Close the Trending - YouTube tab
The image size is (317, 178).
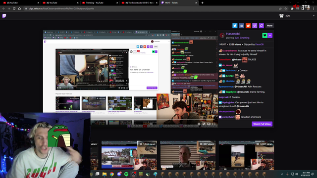coord(117,3)
